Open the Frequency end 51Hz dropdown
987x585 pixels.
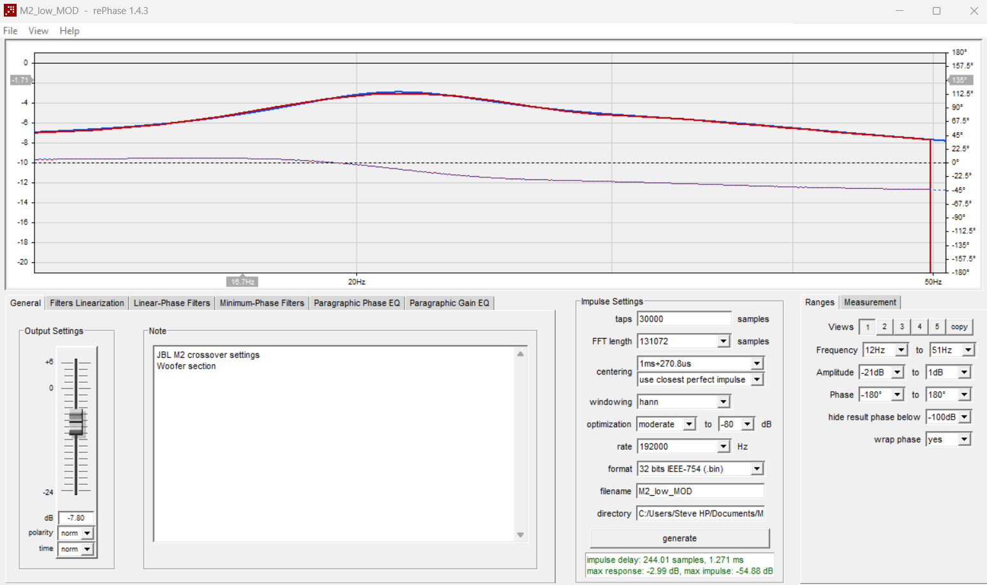(968, 350)
